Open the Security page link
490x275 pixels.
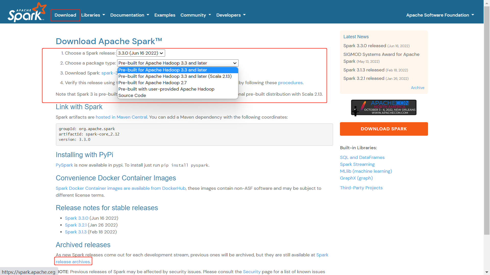coord(252,272)
